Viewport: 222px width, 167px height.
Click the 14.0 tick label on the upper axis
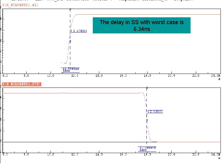coord(99,76)
